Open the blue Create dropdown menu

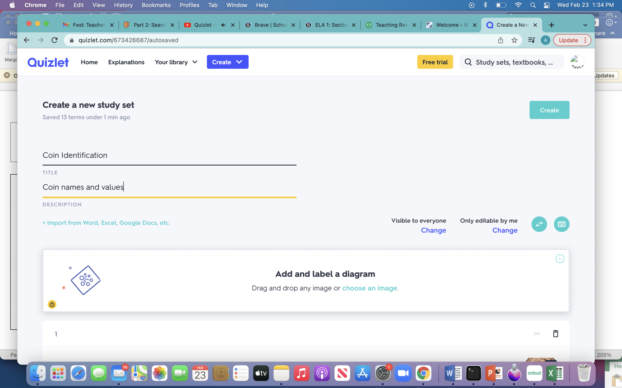(x=227, y=62)
